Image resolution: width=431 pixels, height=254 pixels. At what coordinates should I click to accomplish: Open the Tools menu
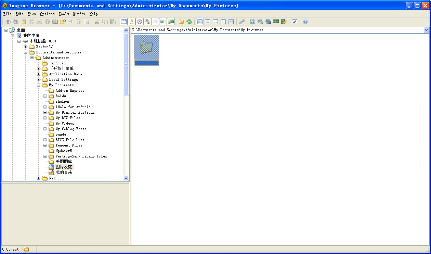tap(64, 14)
